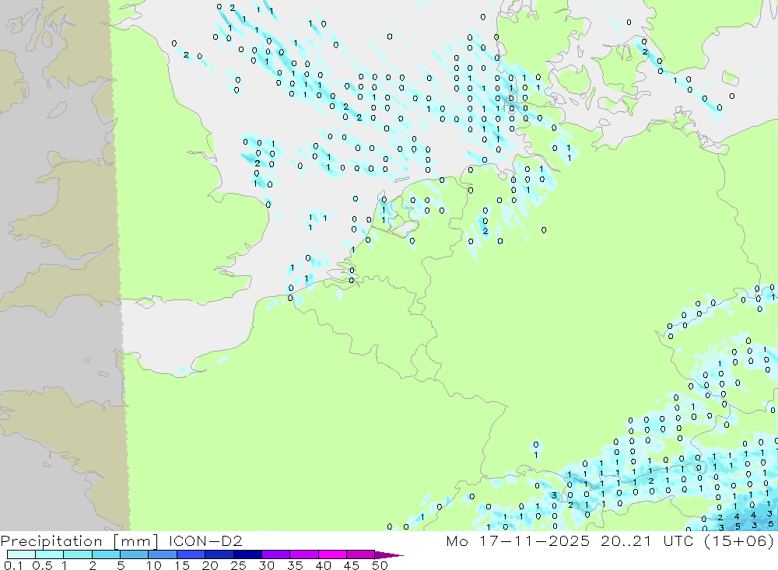The height and width of the screenshot is (570, 778).
Task: Choose the 20–25 mm dark blue swatch
Action: tap(219, 554)
